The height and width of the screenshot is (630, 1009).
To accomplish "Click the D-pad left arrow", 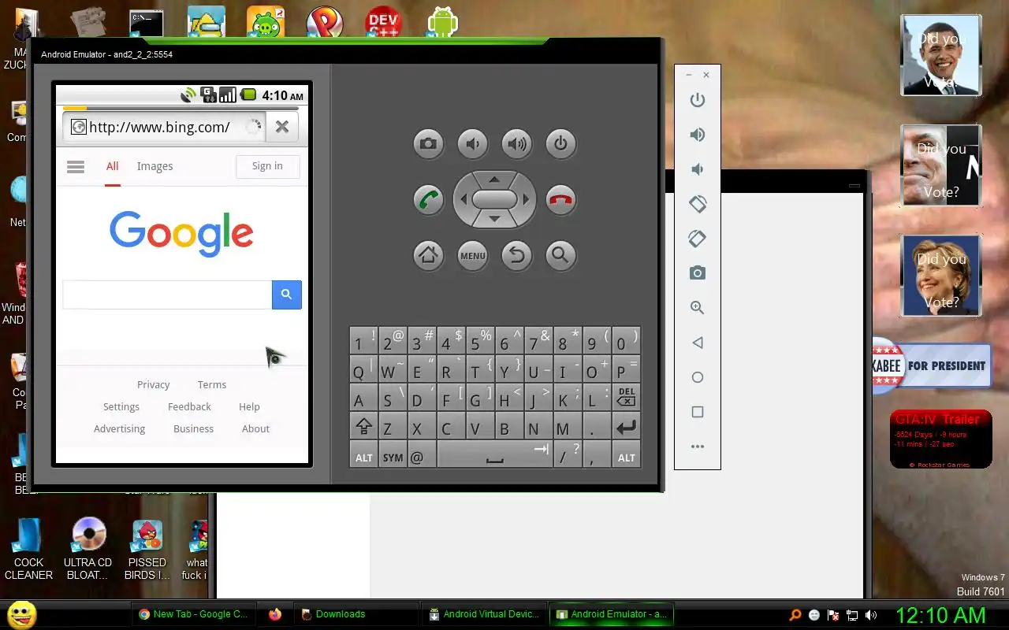I will point(464,199).
